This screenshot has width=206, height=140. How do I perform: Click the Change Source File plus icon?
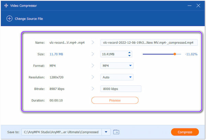pos(9,18)
